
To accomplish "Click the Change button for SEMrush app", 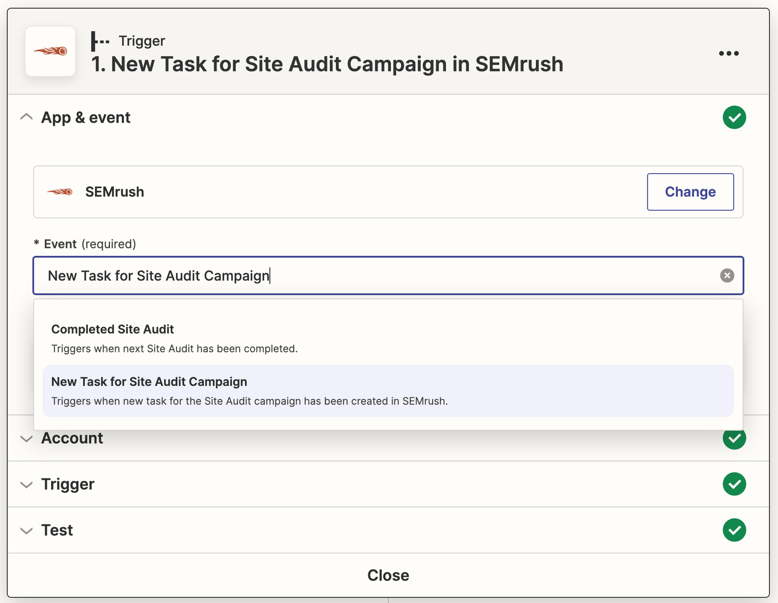I will [690, 192].
